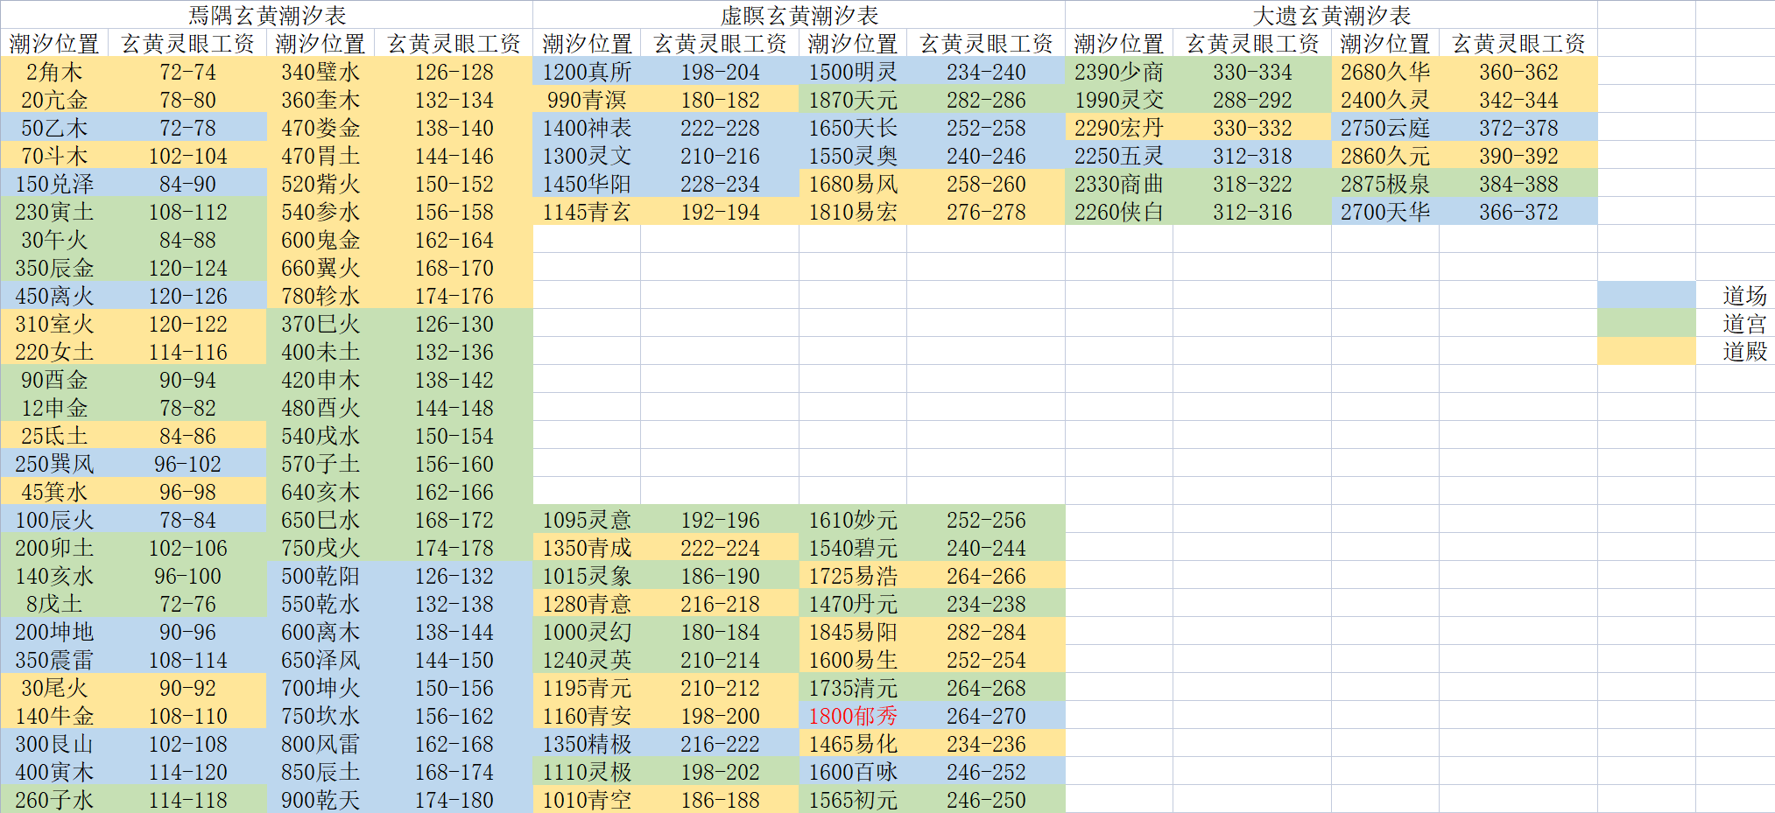Select the 焉隅玄黄潮汐表 title cell

click(x=267, y=15)
